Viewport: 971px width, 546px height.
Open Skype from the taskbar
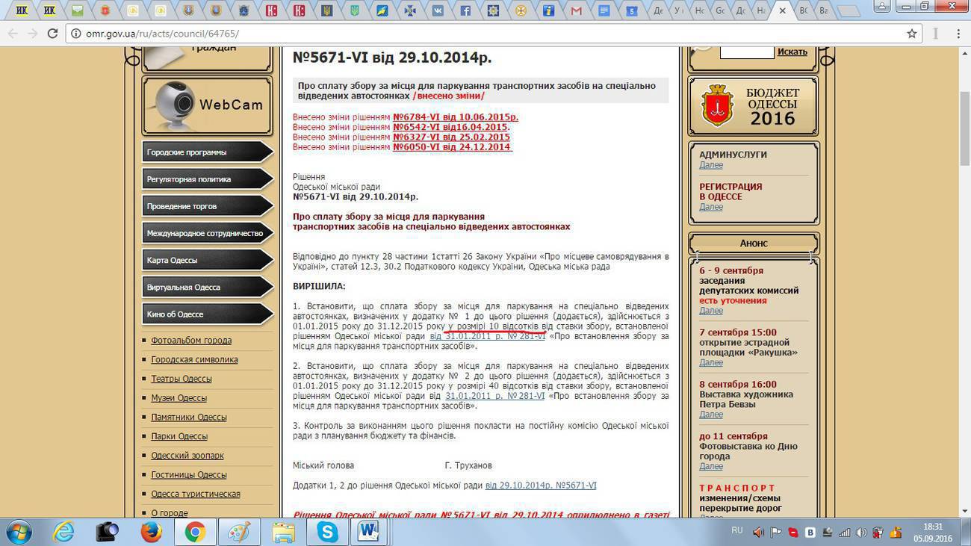[327, 532]
